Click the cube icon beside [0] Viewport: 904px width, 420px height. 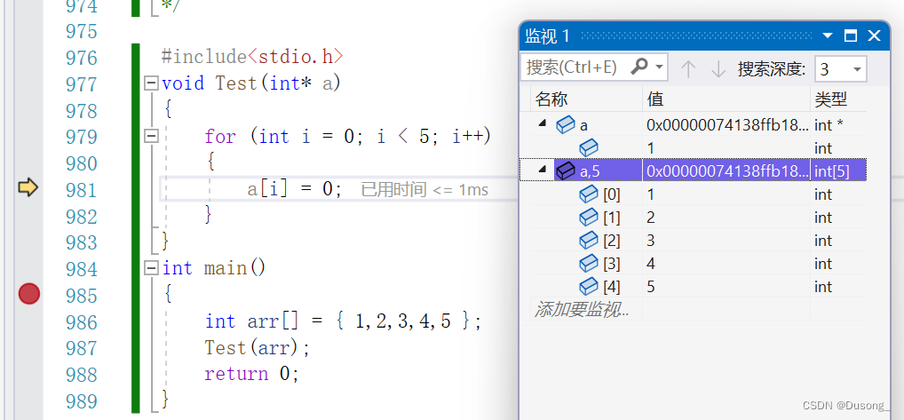click(x=589, y=194)
